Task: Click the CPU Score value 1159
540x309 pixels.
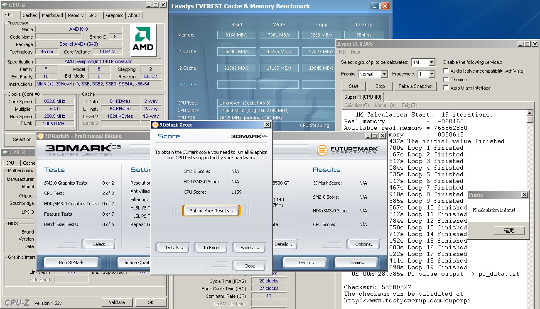Action: (236, 192)
